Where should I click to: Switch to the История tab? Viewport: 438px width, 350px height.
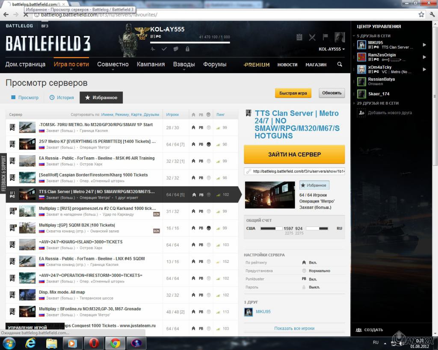(62, 97)
